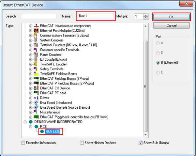Click the System Couplers icon

pyautogui.click(x=37, y=40)
